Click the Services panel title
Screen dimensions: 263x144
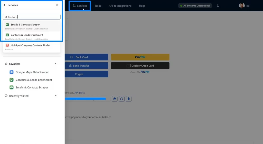[x=13, y=5]
